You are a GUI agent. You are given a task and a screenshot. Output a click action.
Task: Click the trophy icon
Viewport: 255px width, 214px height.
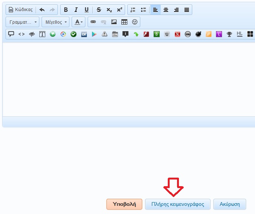(229, 34)
